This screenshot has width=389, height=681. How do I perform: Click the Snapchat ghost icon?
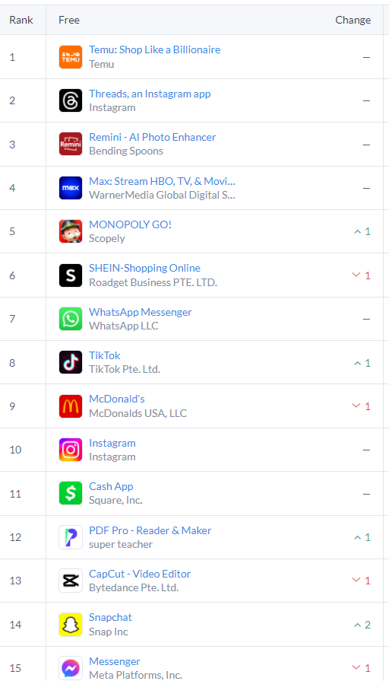[x=71, y=625]
